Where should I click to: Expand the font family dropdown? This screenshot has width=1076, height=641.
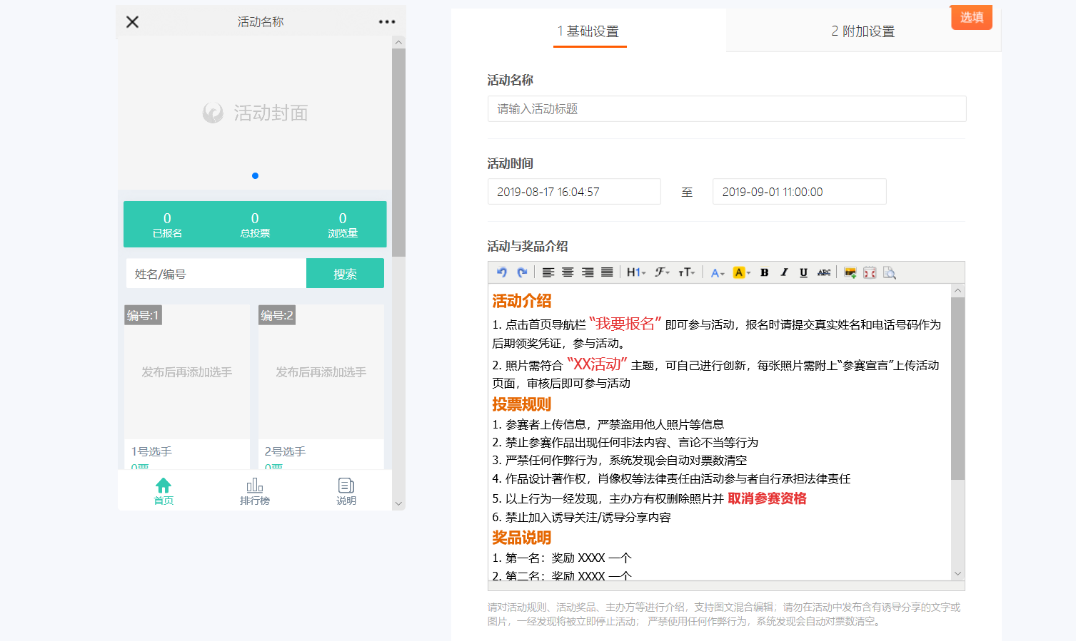(x=662, y=272)
